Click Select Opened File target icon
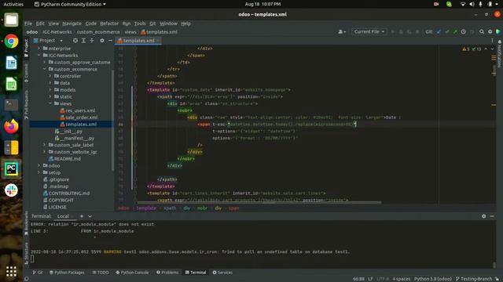 pos(75,41)
